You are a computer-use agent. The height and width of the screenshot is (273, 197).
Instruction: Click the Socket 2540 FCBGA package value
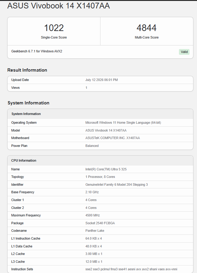coord(100,223)
